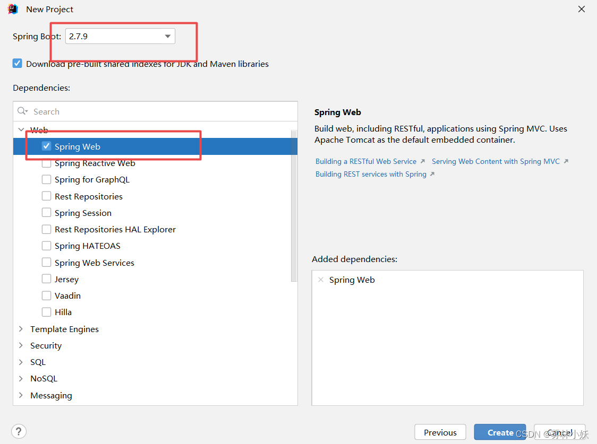
Task: Click the Previous button
Action: point(440,432)
